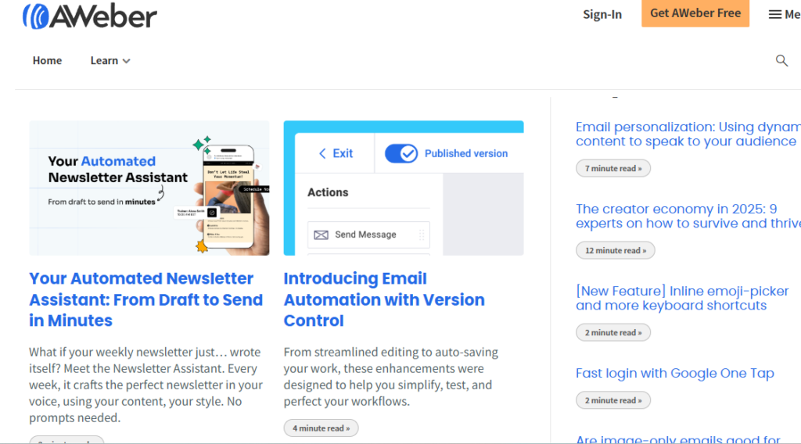This screenshot has height=444, width=801.
Task: Open the Email Automation Version Control headline
Action: pyautogui.click(x=384, y=299)
